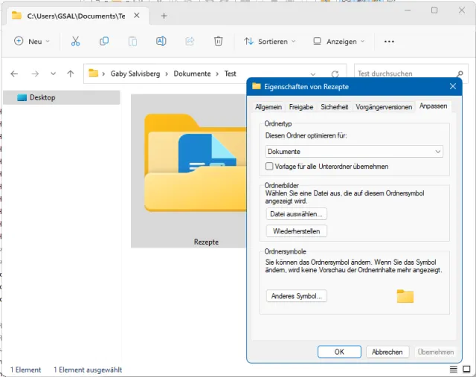Click the Rename icon in toolbar
This screenshot has height=377, width=476.
[161, 42]
